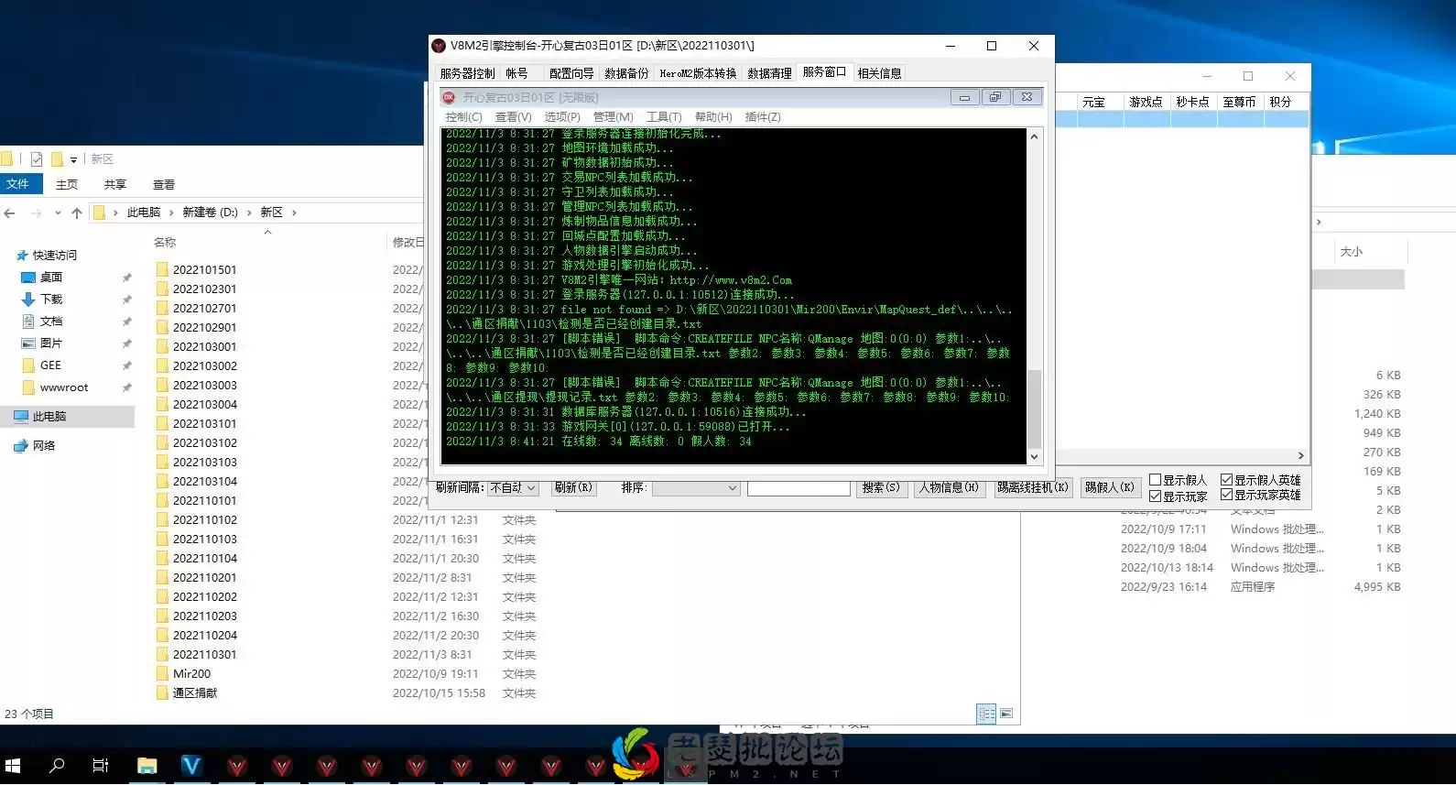Switch to the 服务器控制 tab
1456x785 pixels.
tap(467, 73)
